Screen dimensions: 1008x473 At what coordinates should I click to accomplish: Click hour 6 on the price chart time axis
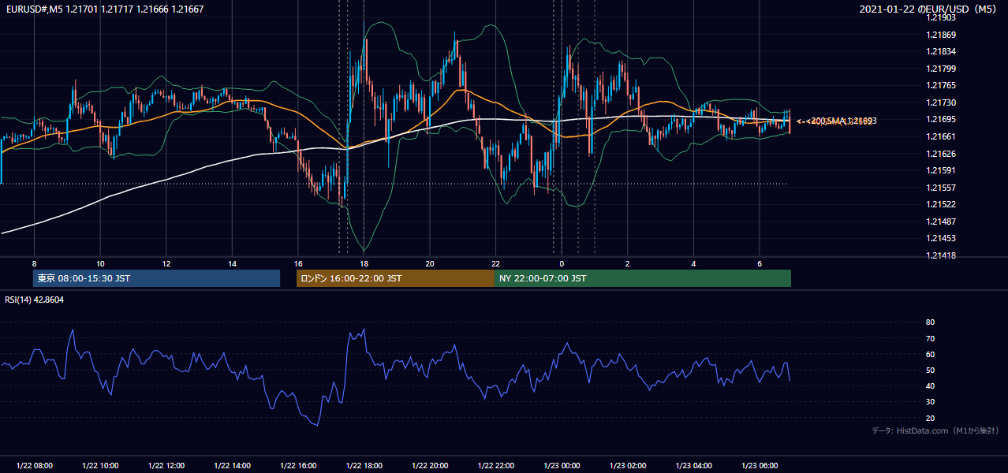coord(760,263)
